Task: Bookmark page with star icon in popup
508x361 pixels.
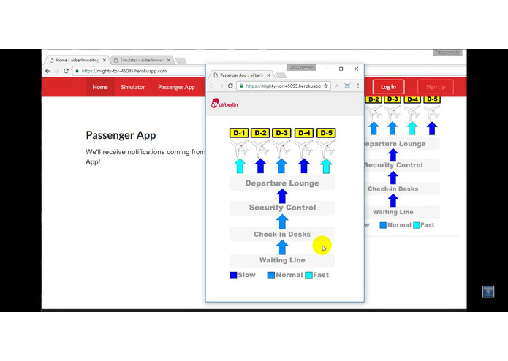Action: click(x=325, y=85)
